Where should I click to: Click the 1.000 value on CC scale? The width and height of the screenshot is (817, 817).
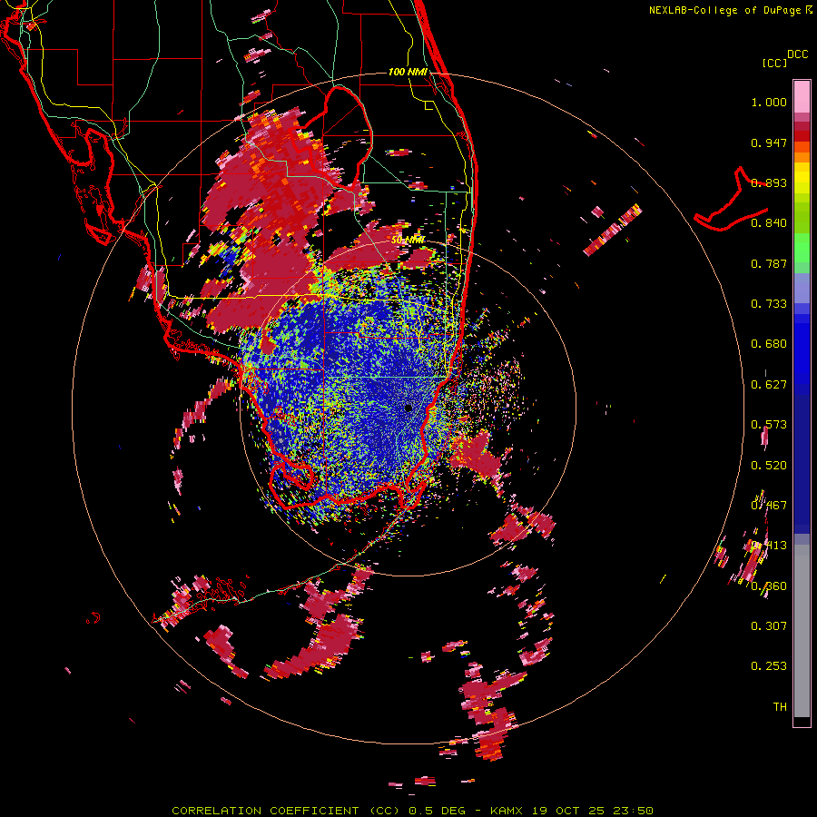pyautogui.click(x=769, y=102)
